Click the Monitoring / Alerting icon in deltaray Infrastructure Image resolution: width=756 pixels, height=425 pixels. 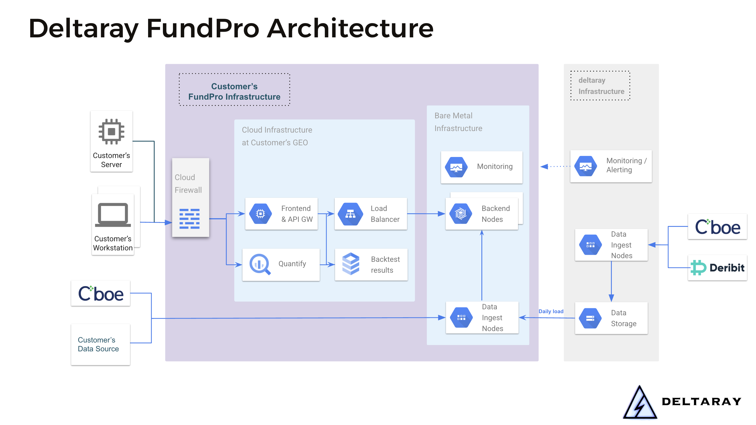click(585, 166)
